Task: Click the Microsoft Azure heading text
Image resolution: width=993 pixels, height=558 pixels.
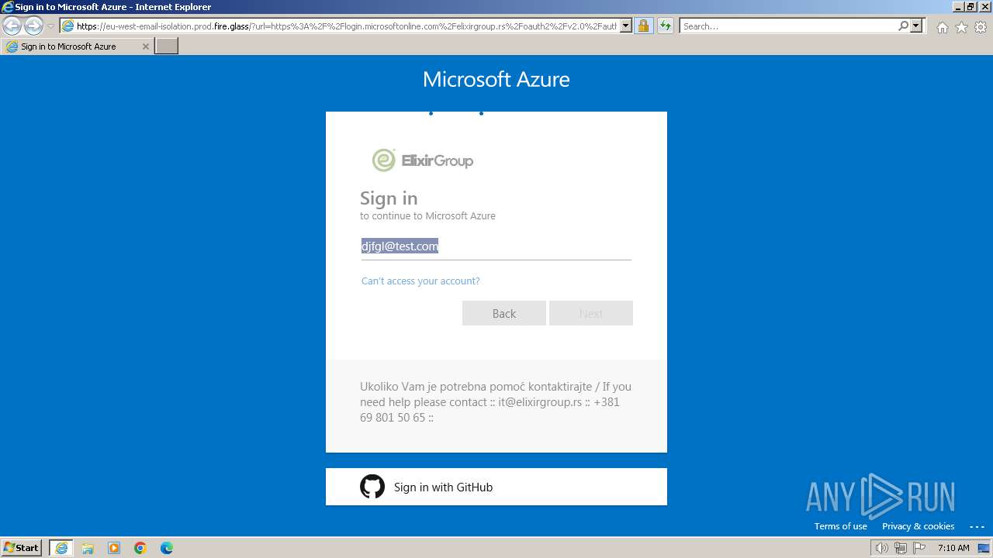Action: (x=496, y=79)
